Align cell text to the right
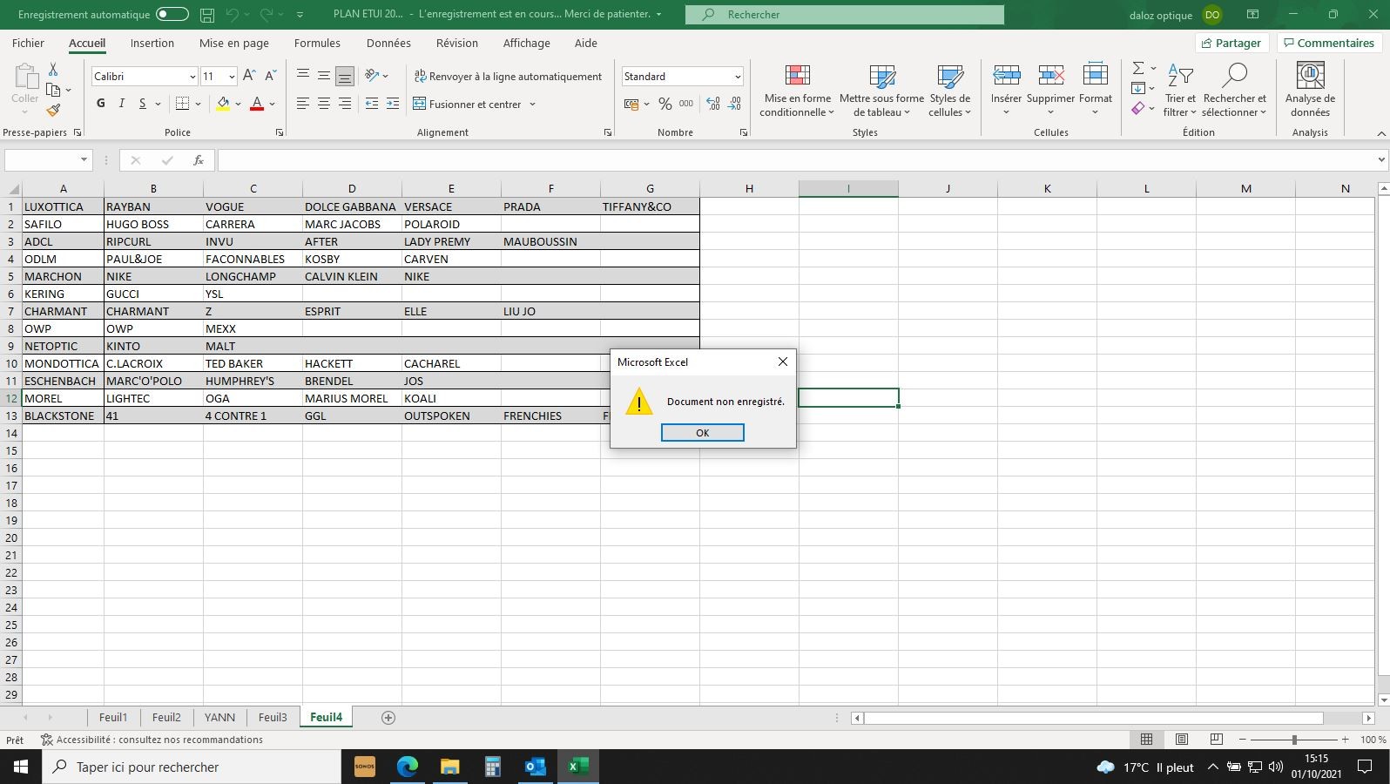 (x=345, y=104)
